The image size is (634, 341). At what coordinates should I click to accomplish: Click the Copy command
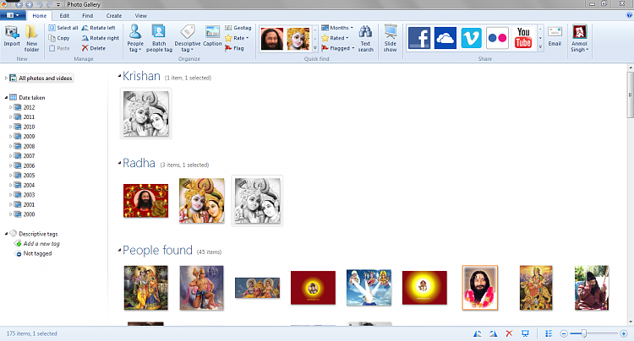tap(59, 38)
